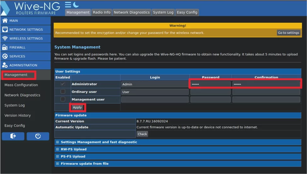The height and width of the screenshot is (174, 307).
Task: Toggle dark mode with the moon icon
Action: pos(76,5)
